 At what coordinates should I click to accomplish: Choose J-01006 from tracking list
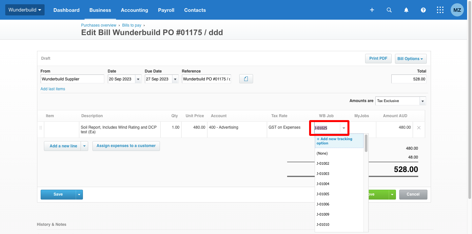tap(339, 204)
